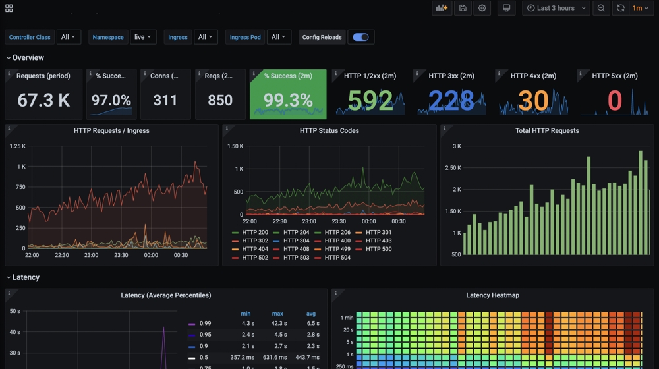This screenshot has width=659, height=369.
Task: Click info icon on HTTP 5xx panel
Action: click(x=581, y=74)
